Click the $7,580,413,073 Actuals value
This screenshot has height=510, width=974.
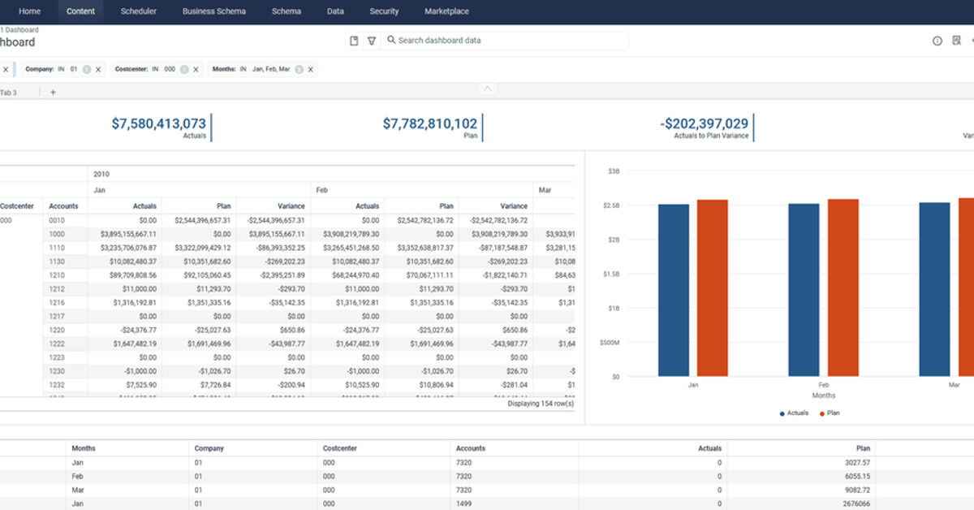[x=159, y=123]
